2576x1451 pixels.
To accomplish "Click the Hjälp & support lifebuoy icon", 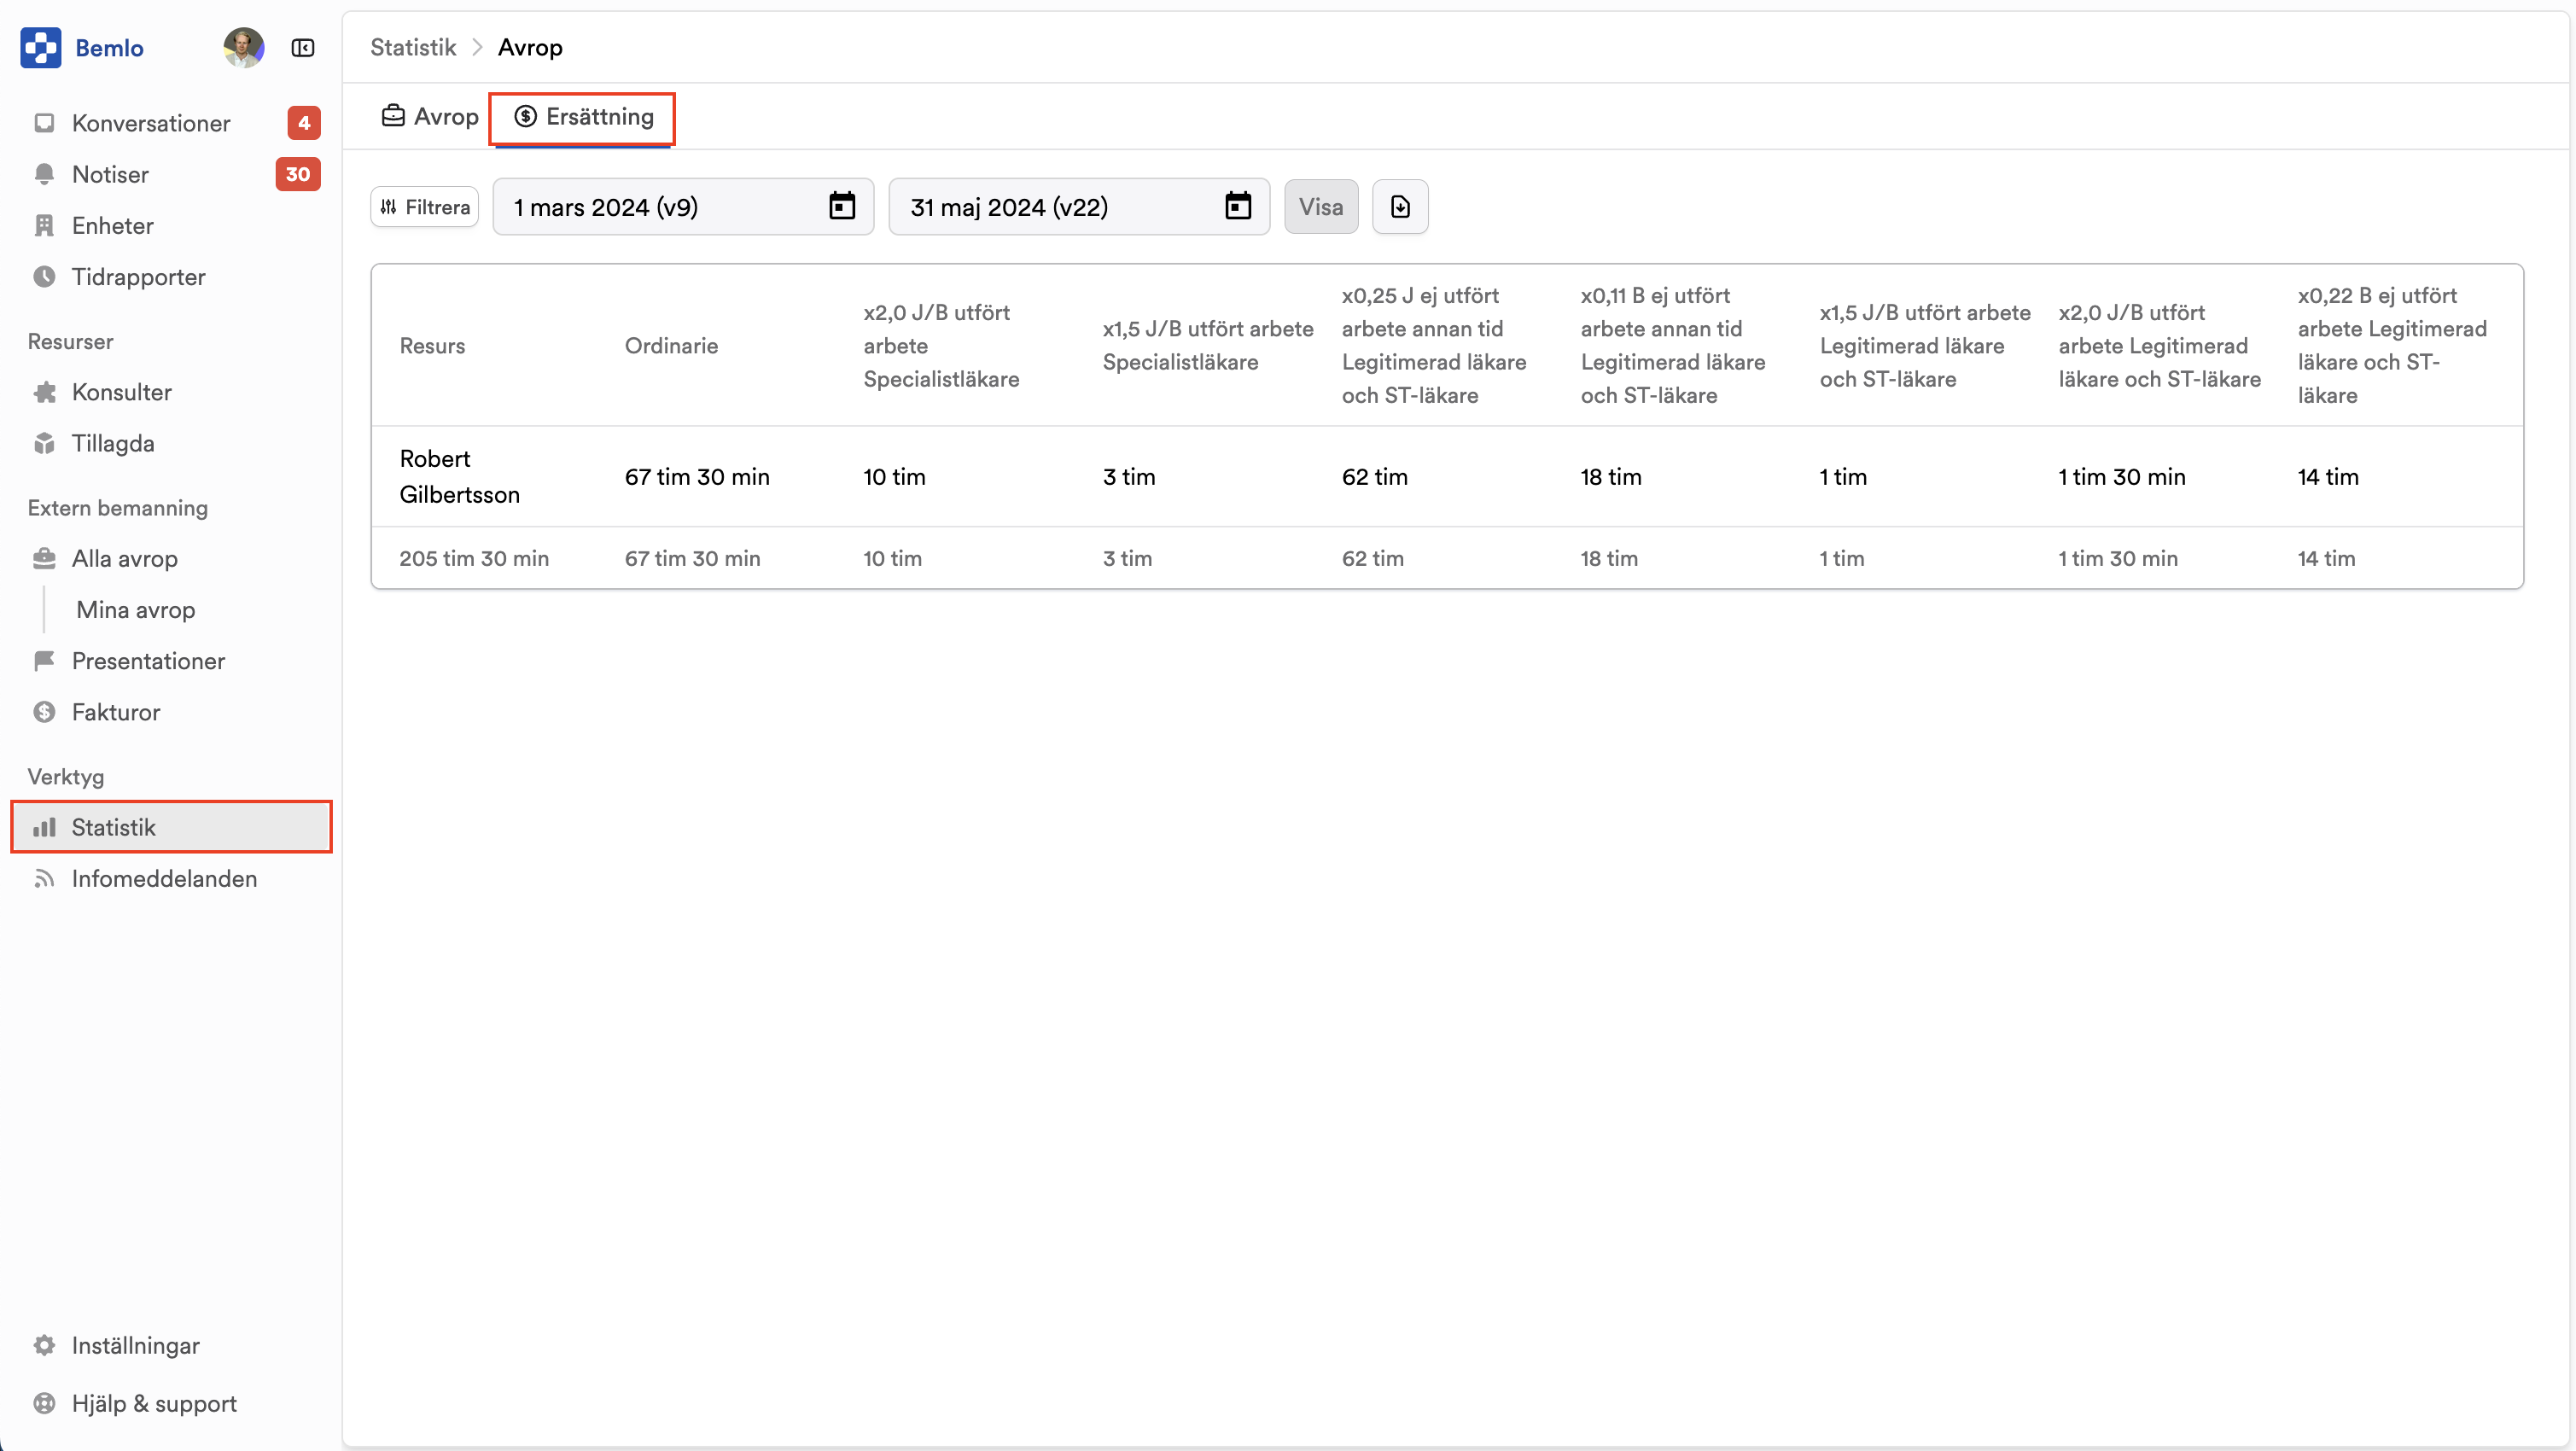I will [44, 1403].
